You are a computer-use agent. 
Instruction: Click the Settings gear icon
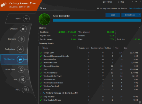[104, 2]
